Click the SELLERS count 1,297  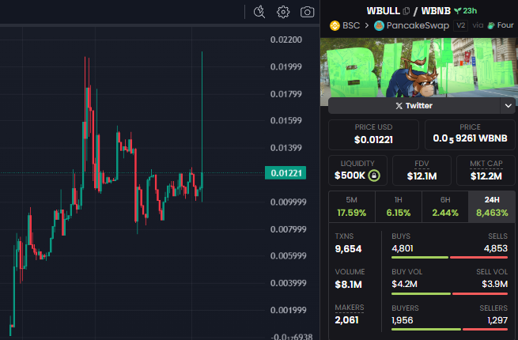[497, 320]
